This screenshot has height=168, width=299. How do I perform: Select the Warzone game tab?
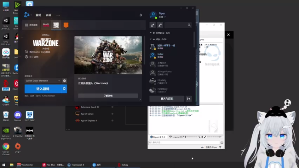coord(56,25)
